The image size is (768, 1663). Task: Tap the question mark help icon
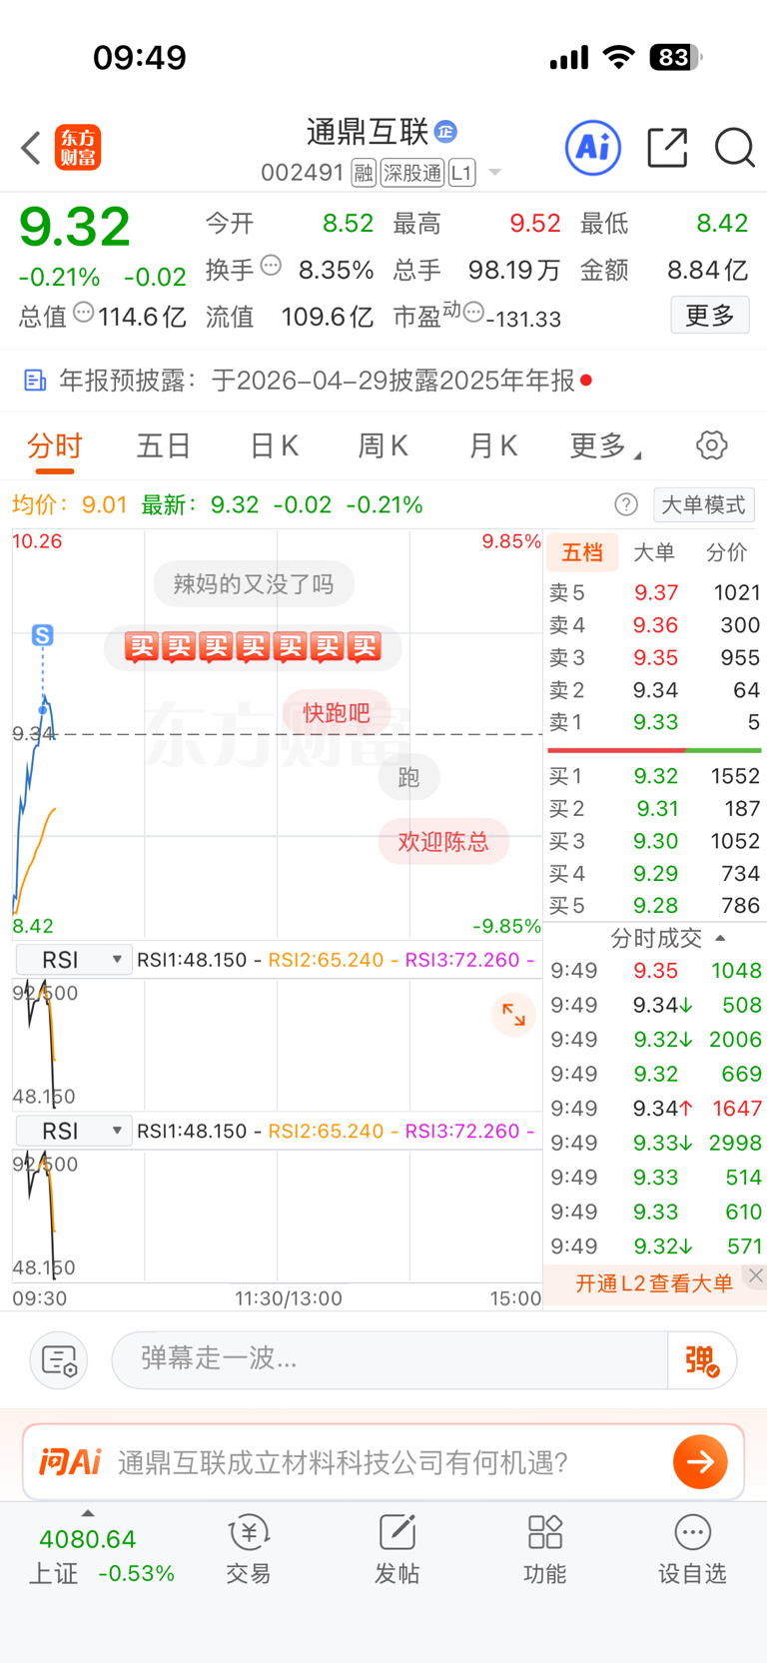626,504
